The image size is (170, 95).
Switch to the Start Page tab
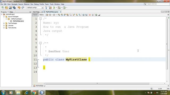[36, 12]
